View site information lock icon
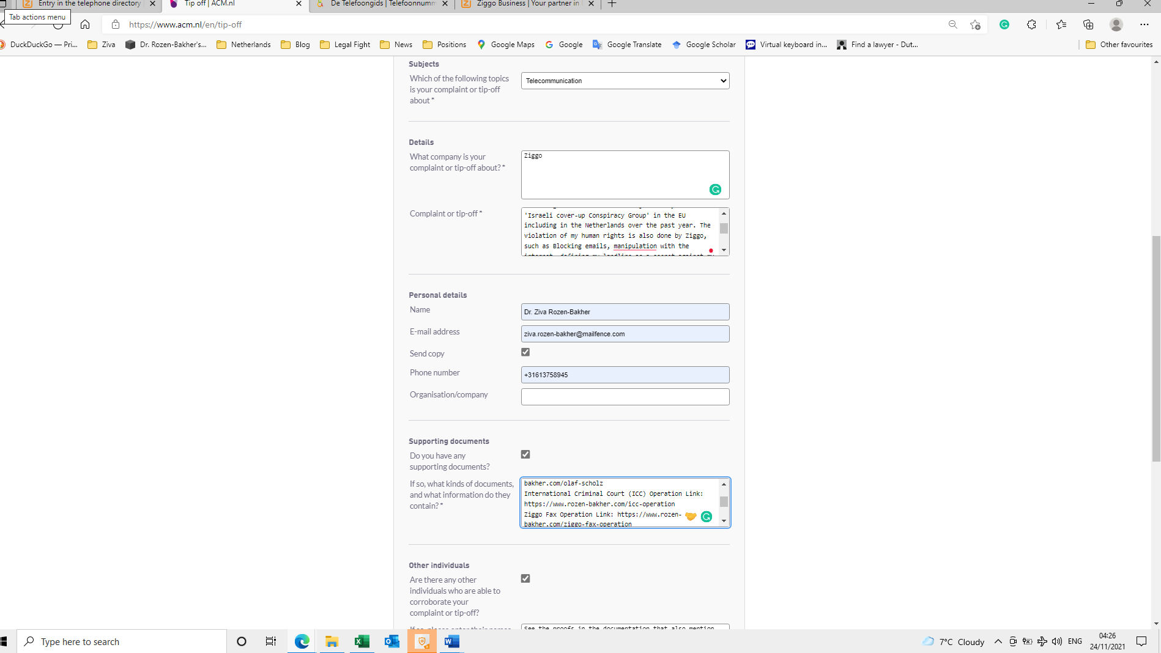The image size is (1161, 653). click(x=115, y=24)
